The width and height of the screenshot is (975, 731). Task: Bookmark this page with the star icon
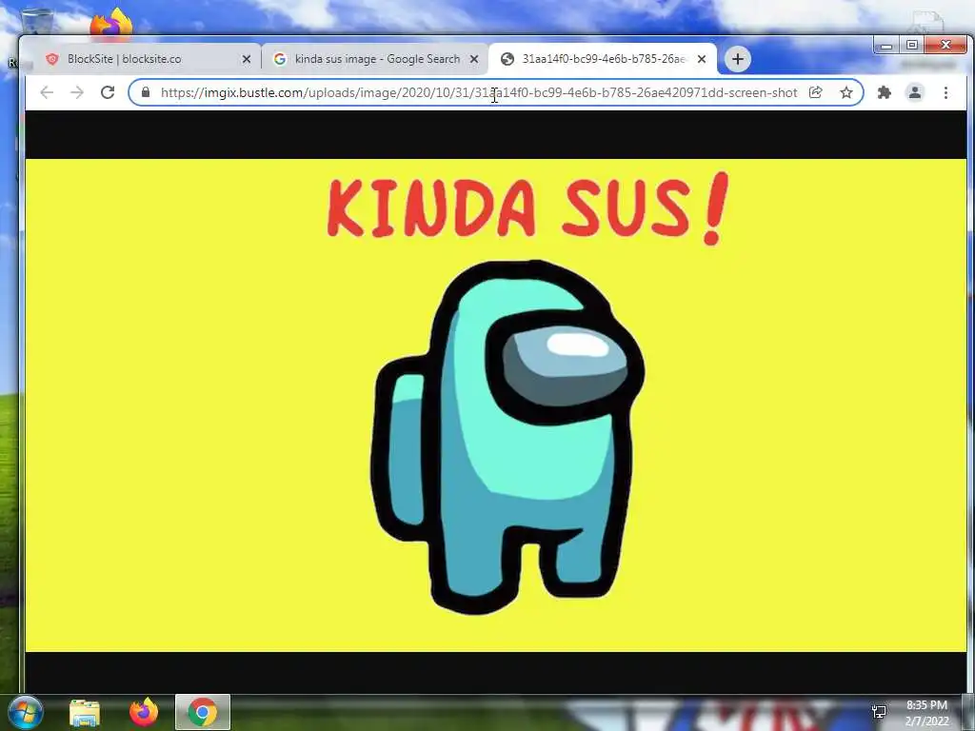846,92
